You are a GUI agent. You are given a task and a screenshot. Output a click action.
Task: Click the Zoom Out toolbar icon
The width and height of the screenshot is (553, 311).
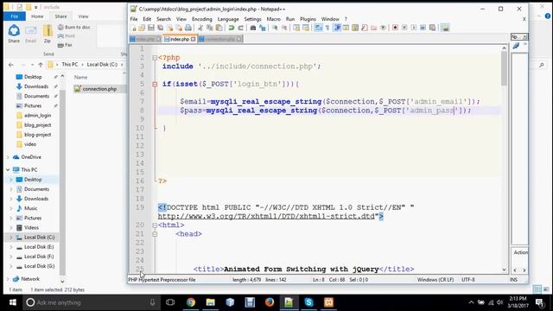click(x=284, y=28)
